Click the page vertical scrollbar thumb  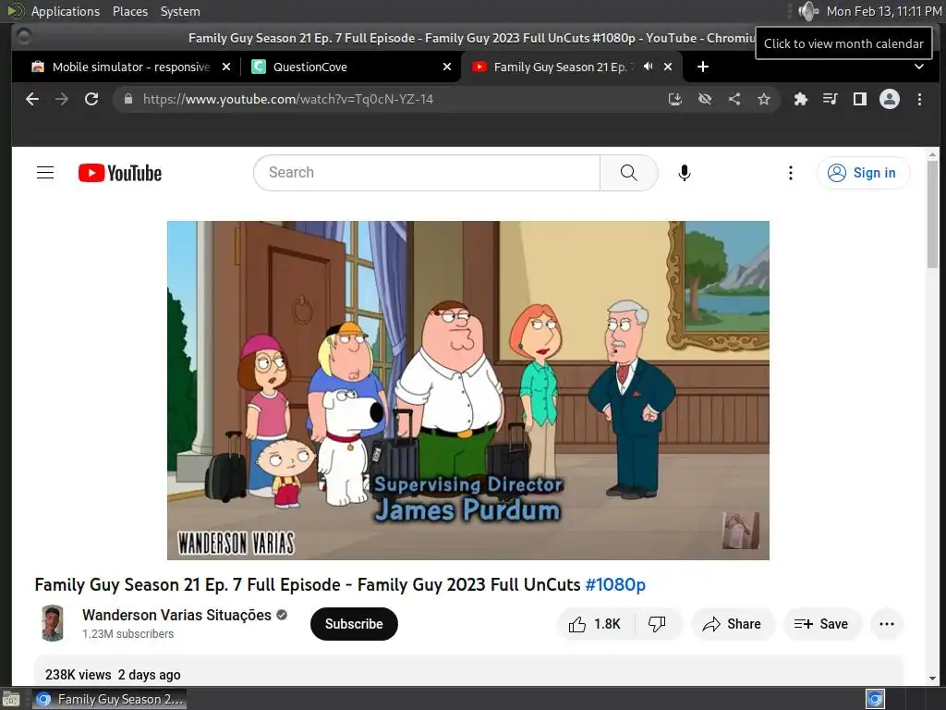[x=933, y=214]
